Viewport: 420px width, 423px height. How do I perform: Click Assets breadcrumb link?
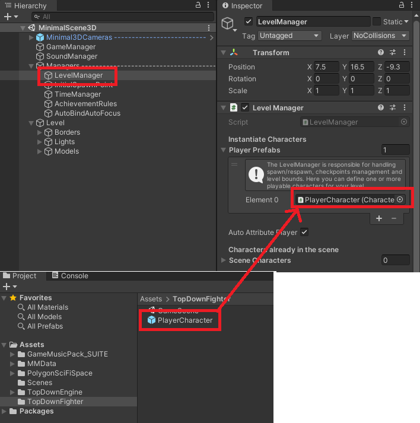[x=151, y=299]
